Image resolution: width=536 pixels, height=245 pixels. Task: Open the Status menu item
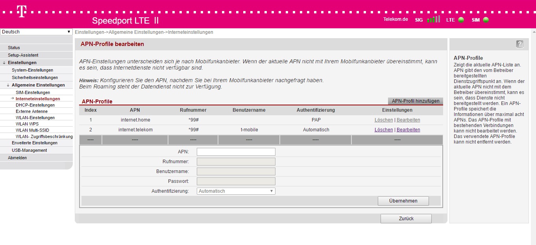[14, 48]
